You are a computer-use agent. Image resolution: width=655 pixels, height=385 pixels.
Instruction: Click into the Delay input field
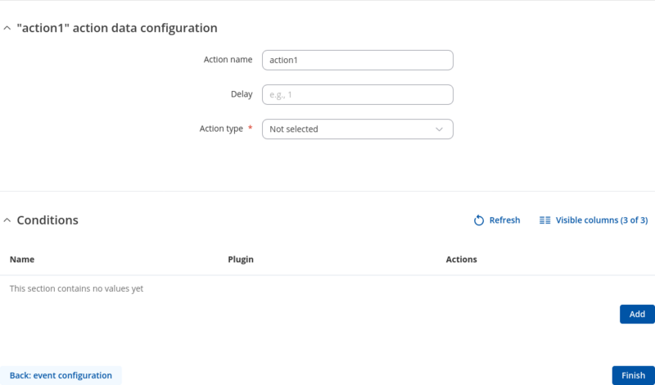click(357, 95)
